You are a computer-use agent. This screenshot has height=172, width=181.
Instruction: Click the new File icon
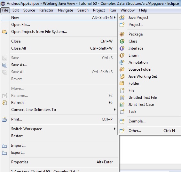point(122,90)
